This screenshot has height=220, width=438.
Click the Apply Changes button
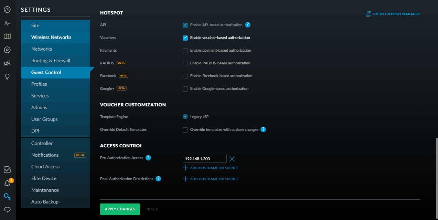[x=120, y=209]
